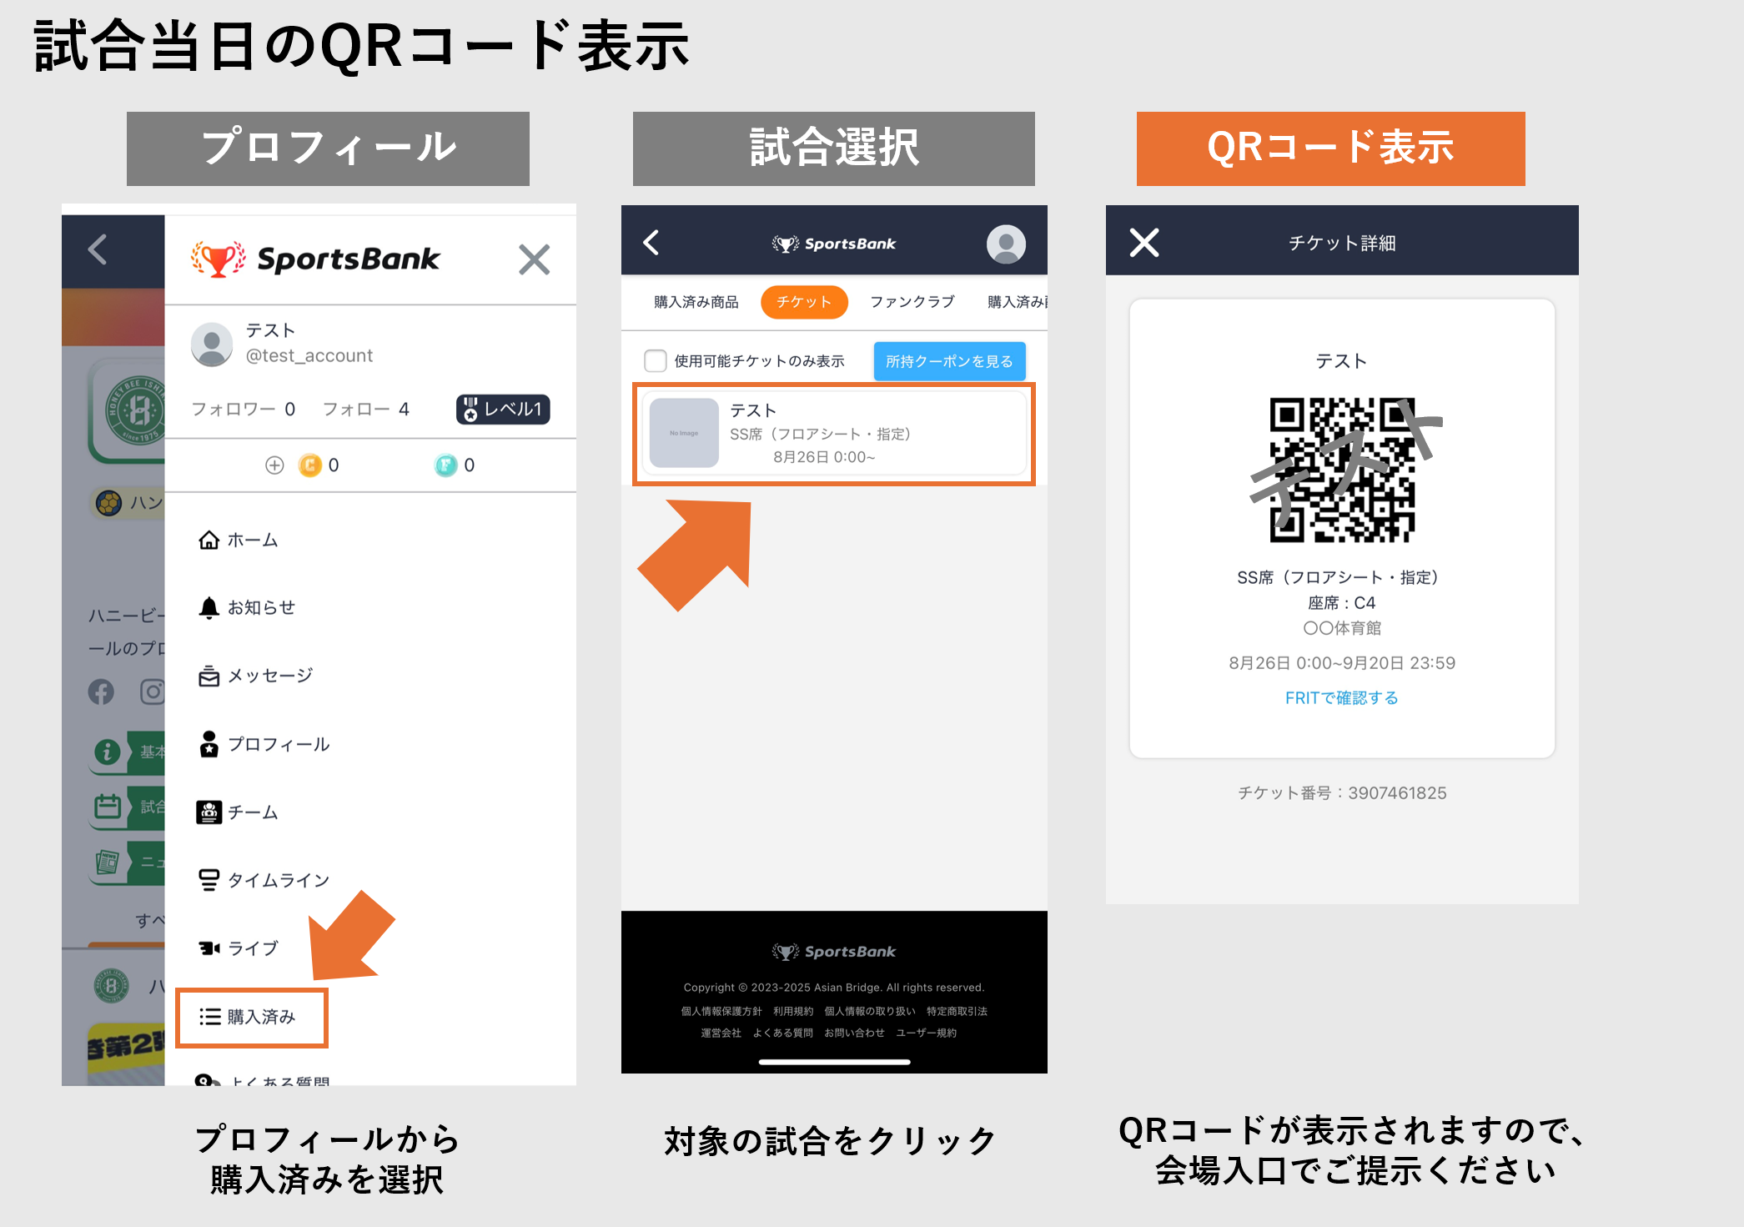Click フォロワー 0 count

pyautogui.click(x=243, y=409)
